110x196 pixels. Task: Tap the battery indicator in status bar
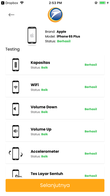[103, 3]
